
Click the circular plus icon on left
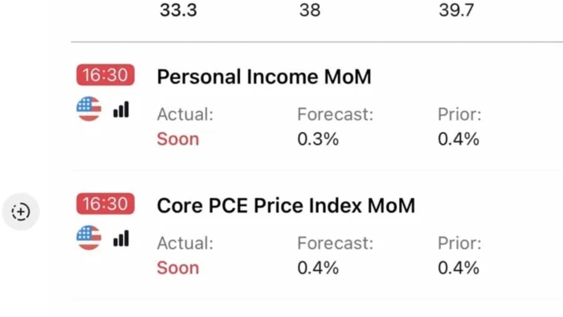point(20,211)
